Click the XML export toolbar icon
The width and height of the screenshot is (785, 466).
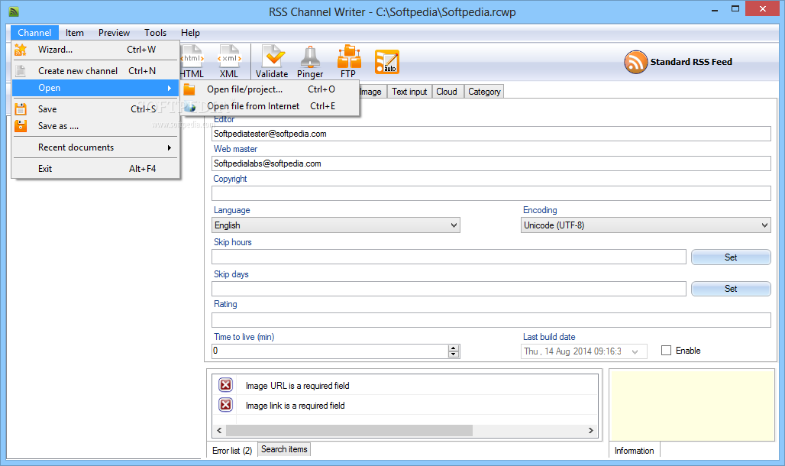click(x=229, y=62)
